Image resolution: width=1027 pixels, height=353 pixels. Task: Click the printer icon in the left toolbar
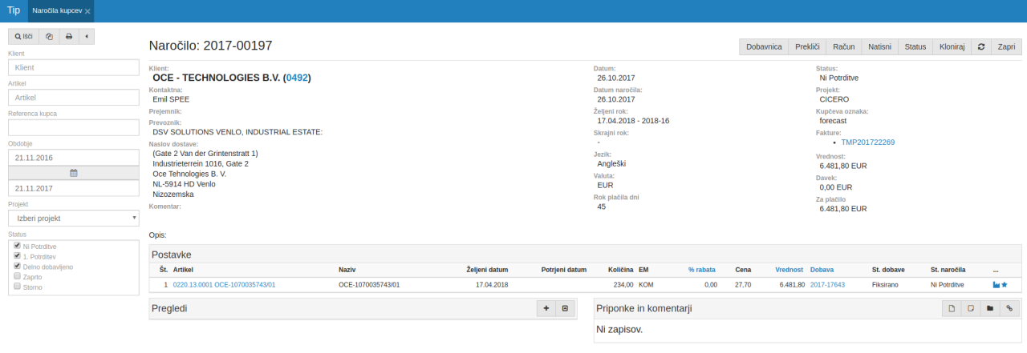tap(69, 37)
